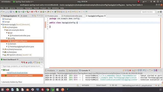Open the Project menu
163x92 pixels.
click(43, 8)
